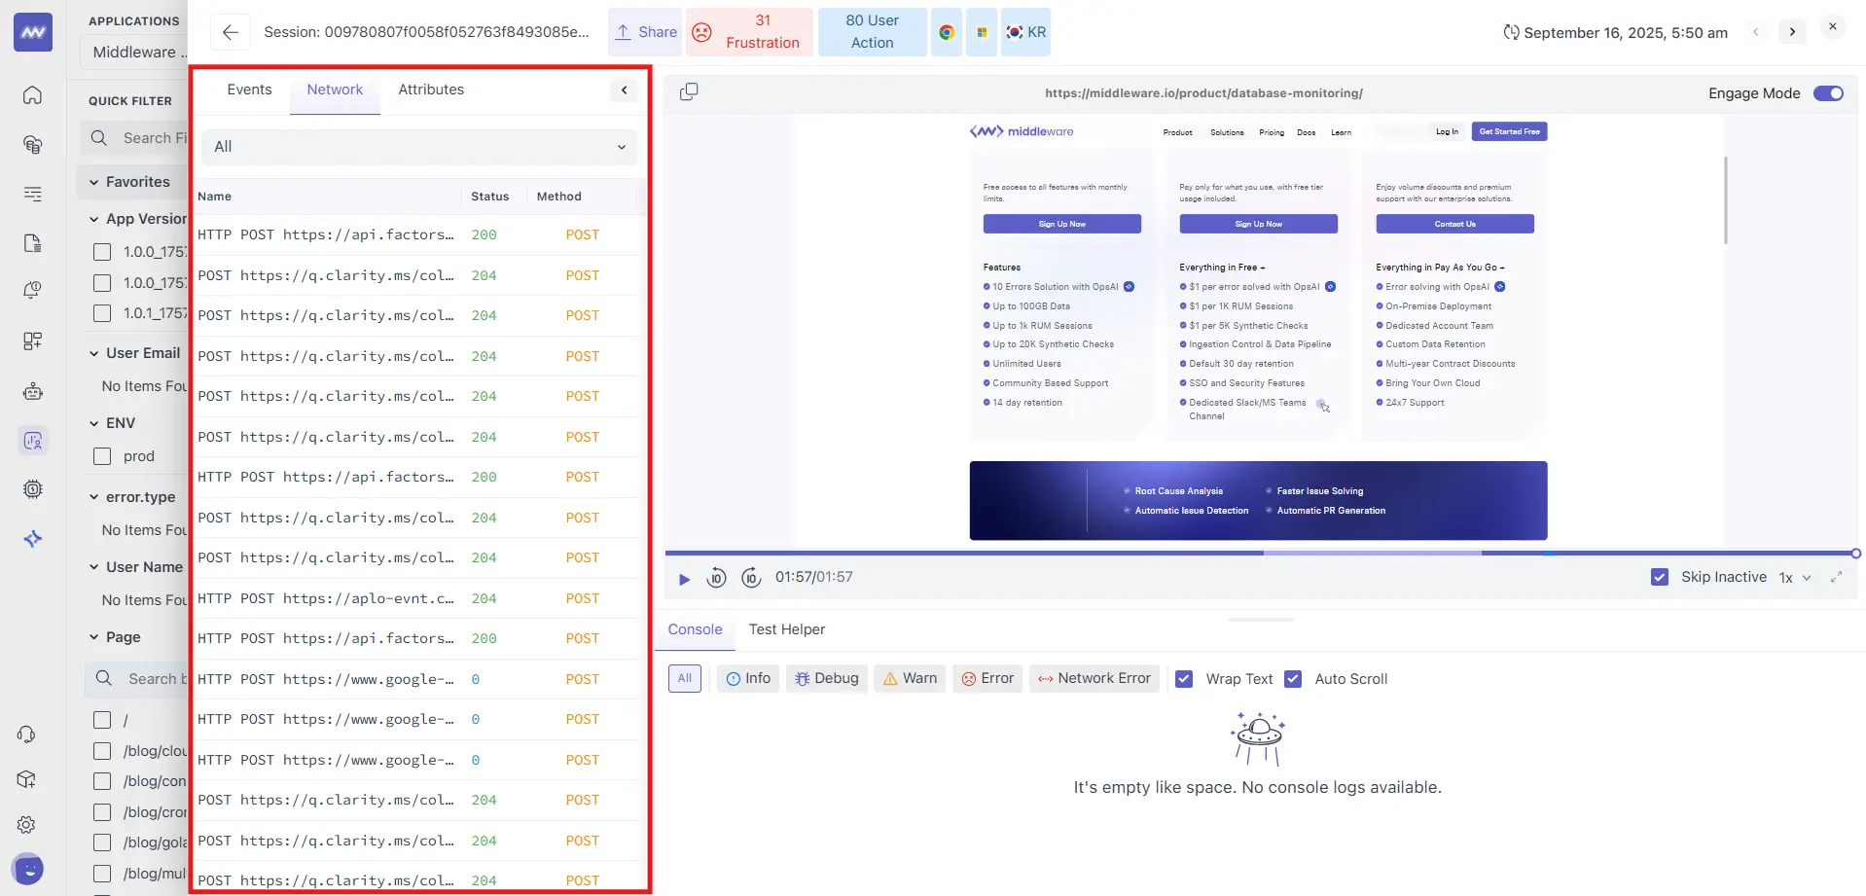Click the KR flag icon in the toolbar
This screenshot has width=1866, height=896.
[1015, 32]
